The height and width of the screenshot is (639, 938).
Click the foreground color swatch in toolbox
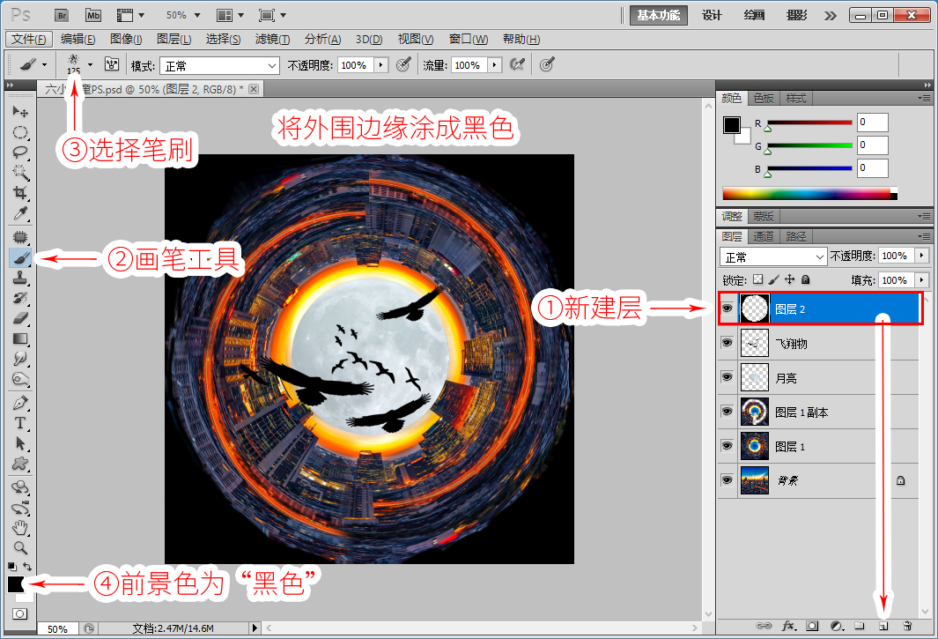point(16,583)
